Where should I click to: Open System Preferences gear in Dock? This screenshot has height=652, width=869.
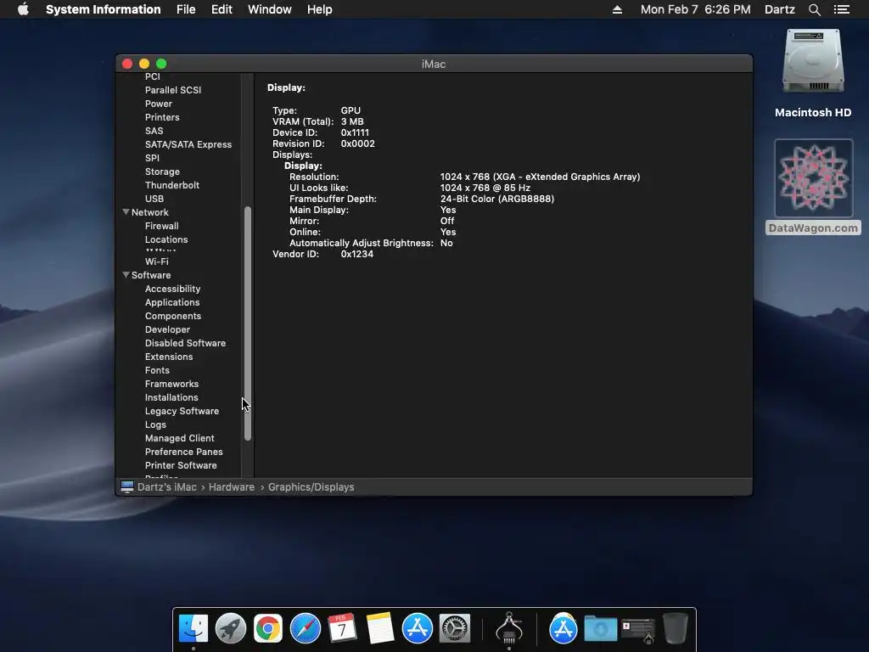tap(455, 629)
